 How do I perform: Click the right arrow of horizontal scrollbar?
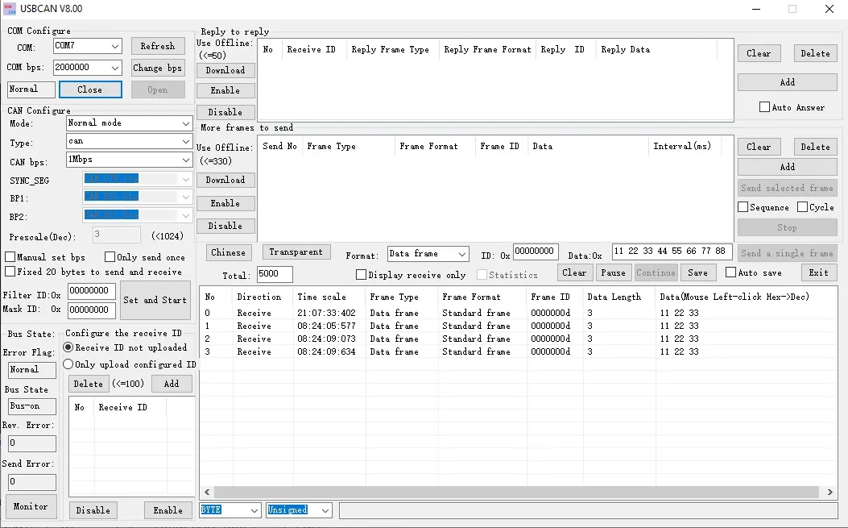pyautogui.click(x=829, y=492)
